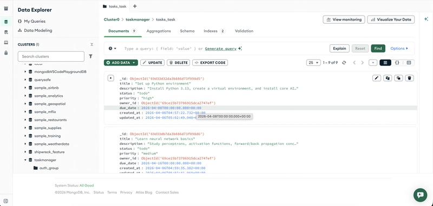The width and height of the screenshot is (433, 206).
Task: Click the filter funnel icon next to Search clusters
Action: tap(90, 56)
